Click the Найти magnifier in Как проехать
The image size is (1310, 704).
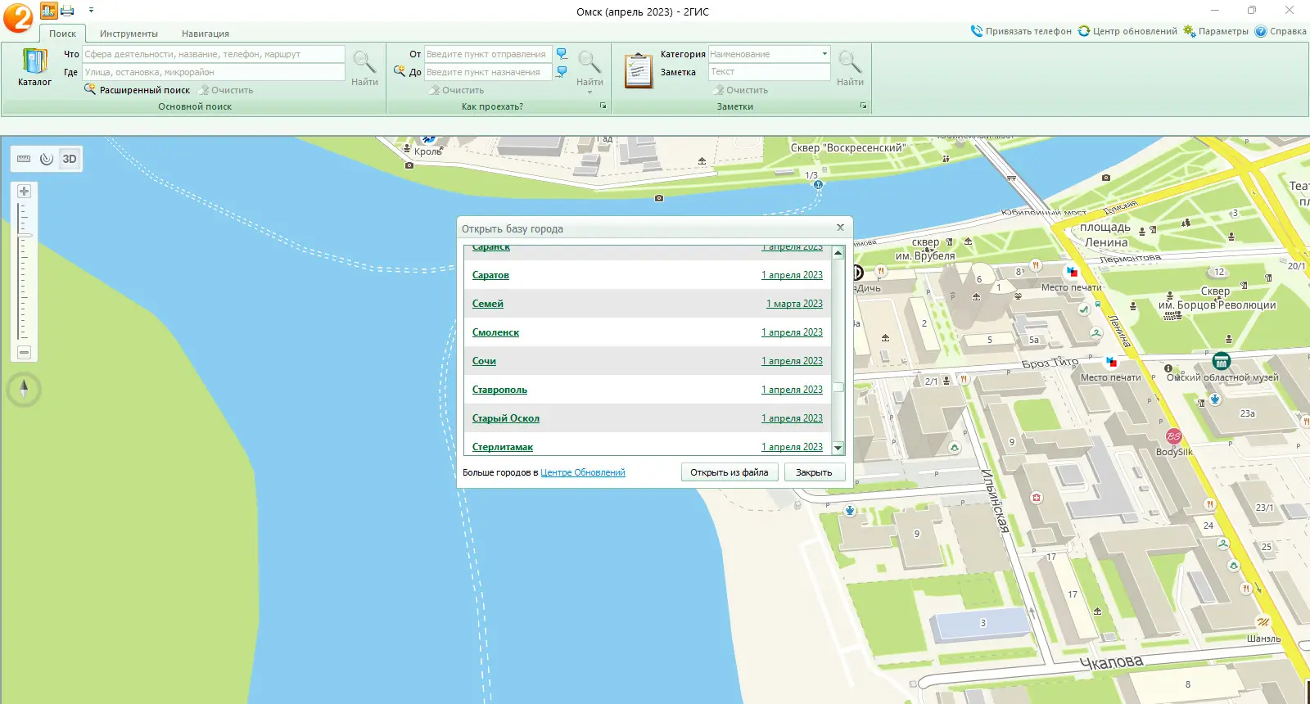pyautogui.click(x=589, y=68)
